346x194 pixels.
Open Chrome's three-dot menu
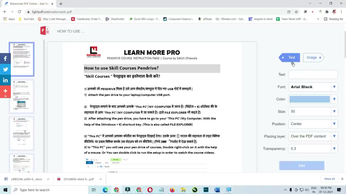341,12
